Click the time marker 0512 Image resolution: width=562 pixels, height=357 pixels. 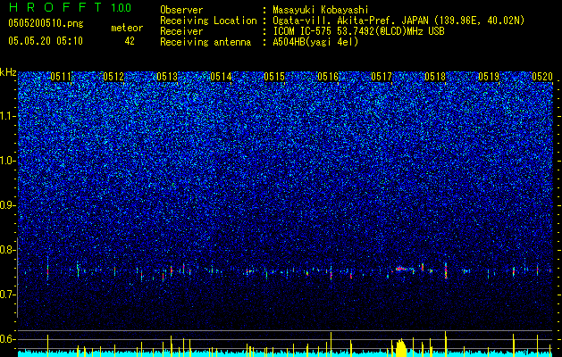(113, 77)
